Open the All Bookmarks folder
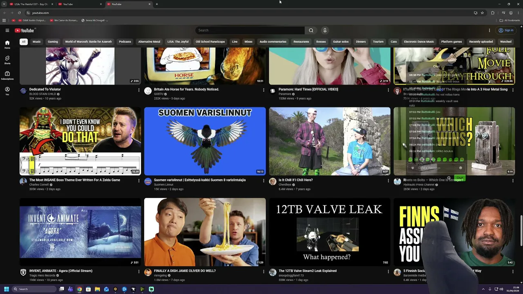523x294 pixels. [510, 20]
